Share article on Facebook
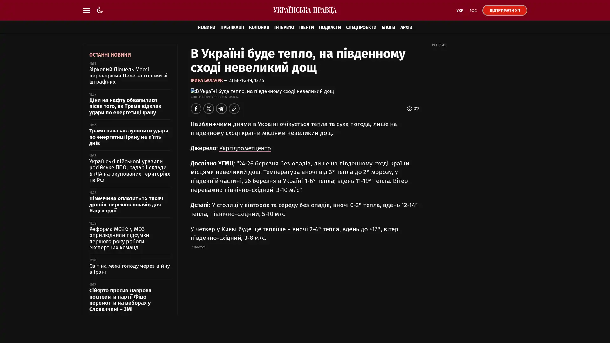 pos(196,109)
